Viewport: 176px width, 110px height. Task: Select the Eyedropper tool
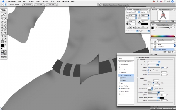click(x=5, y=39)
